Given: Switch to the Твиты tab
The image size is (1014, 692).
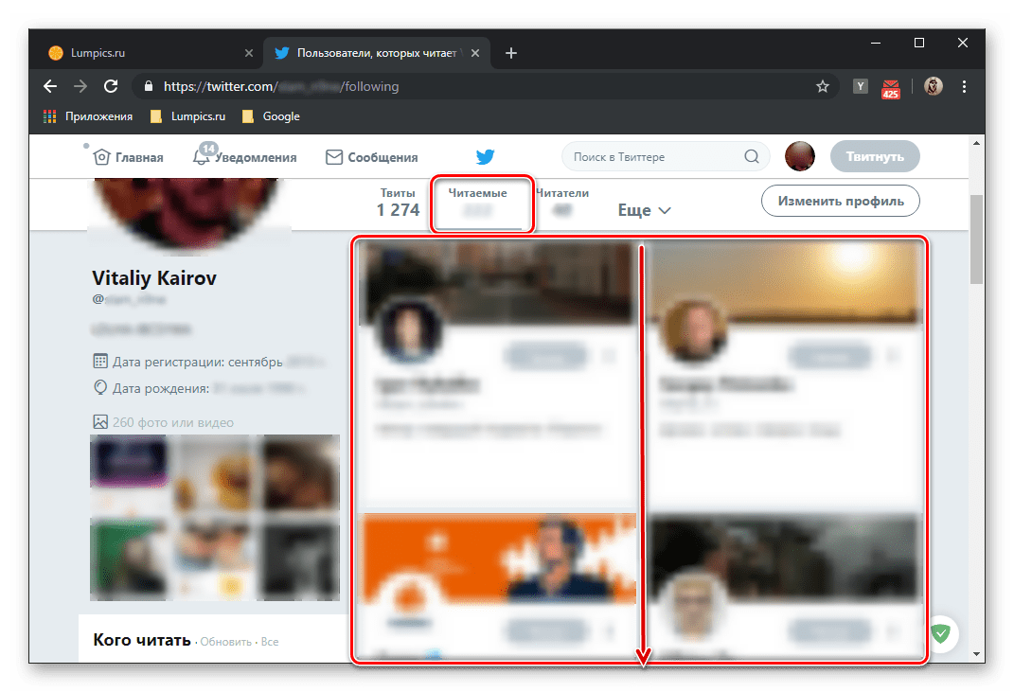Looking at the screenshot, I should coord(398,202).
